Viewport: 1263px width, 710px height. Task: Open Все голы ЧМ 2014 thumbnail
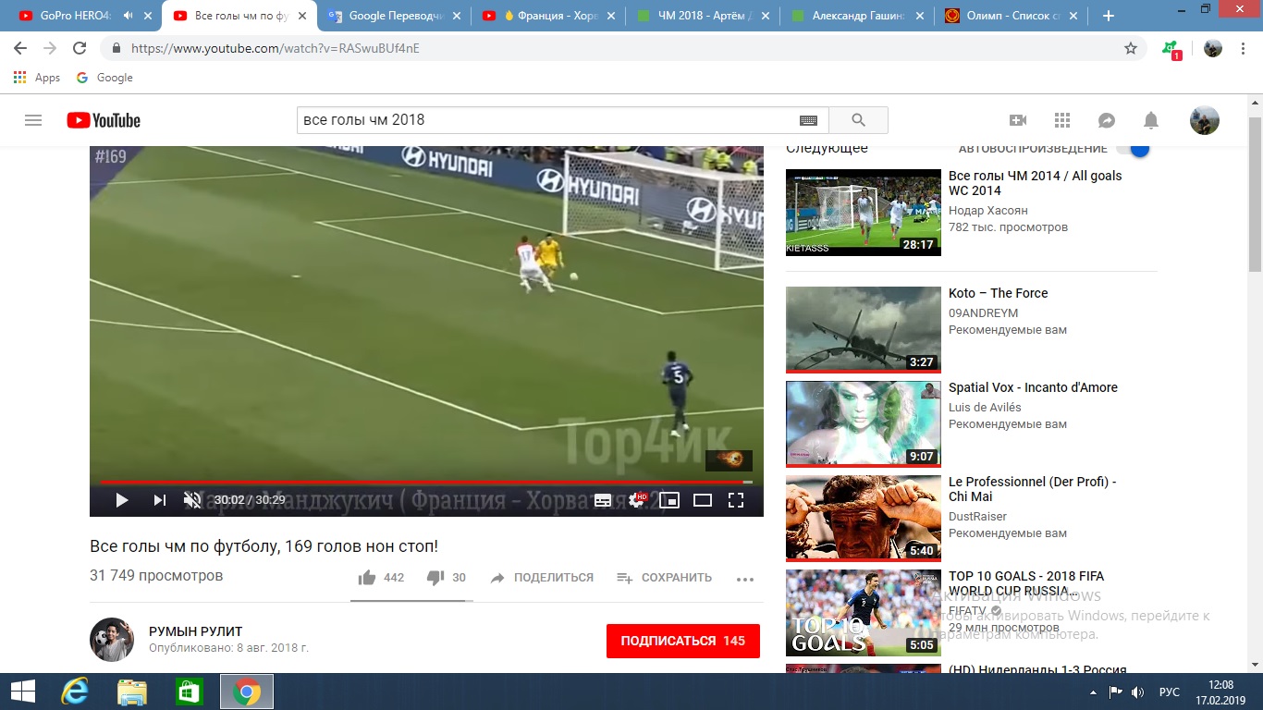coord(864,212)
